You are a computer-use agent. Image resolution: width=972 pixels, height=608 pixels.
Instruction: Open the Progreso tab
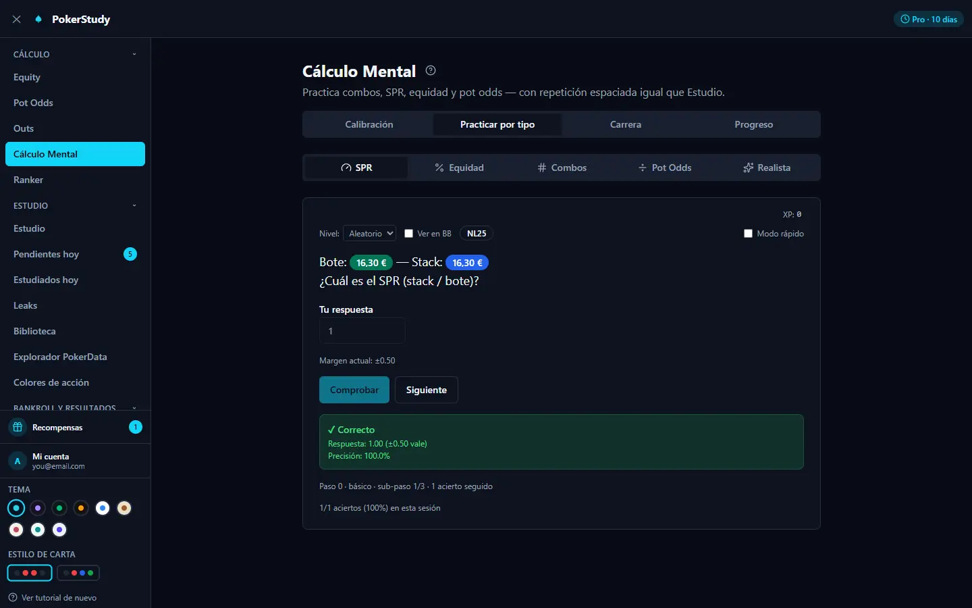754,124
